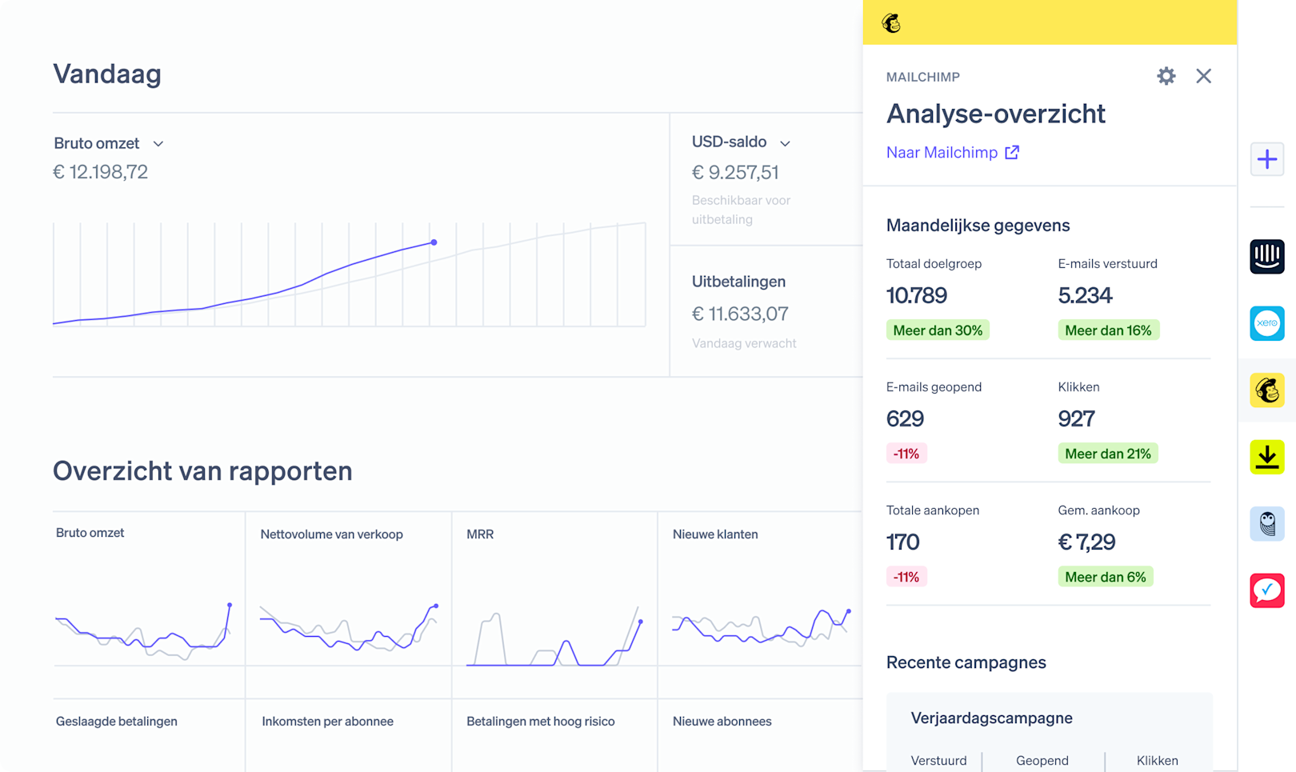Open the Verjaardagscampagne campaign card

(x=1049, y=732)
